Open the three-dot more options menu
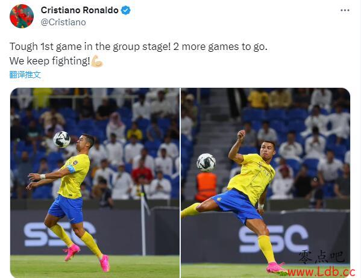Screen dimensions: 361x278 point(345,10)
